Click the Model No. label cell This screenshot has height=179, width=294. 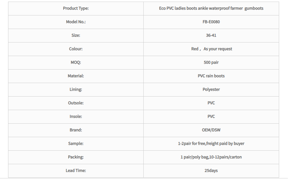[x=76, y=22]
